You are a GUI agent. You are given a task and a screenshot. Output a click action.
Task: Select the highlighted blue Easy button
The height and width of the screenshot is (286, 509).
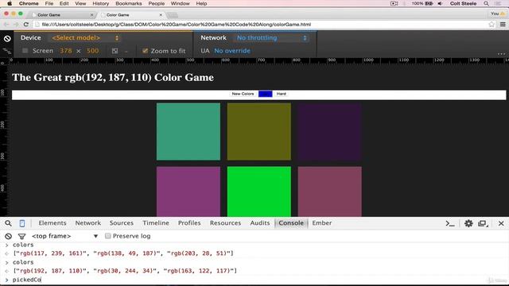(265, 94)
